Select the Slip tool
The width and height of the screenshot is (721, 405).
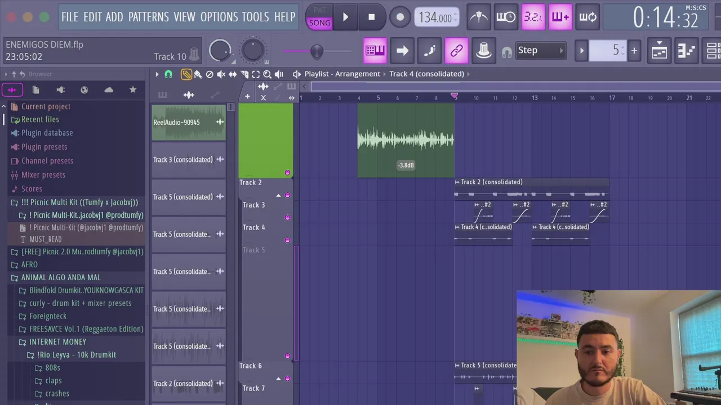pyautogui.click(x=233, y=74)
